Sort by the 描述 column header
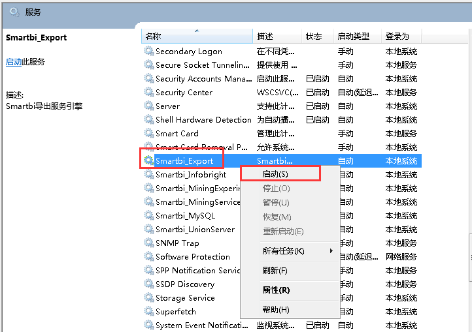The height and width of the screenshot is (332, 472). (277, 37)
